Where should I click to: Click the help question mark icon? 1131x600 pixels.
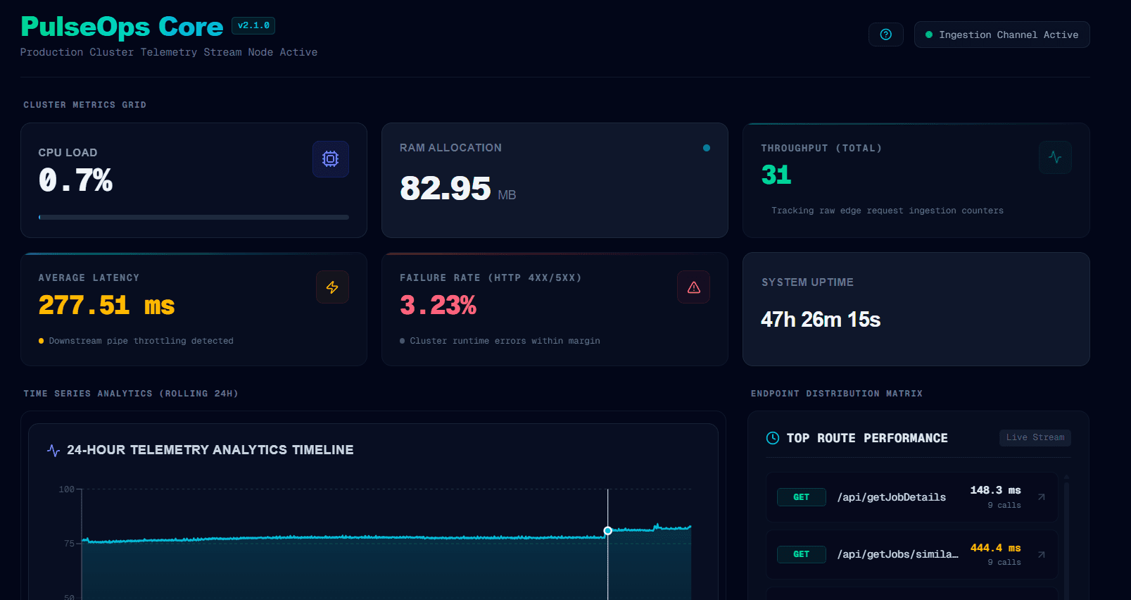click(886, 35)
